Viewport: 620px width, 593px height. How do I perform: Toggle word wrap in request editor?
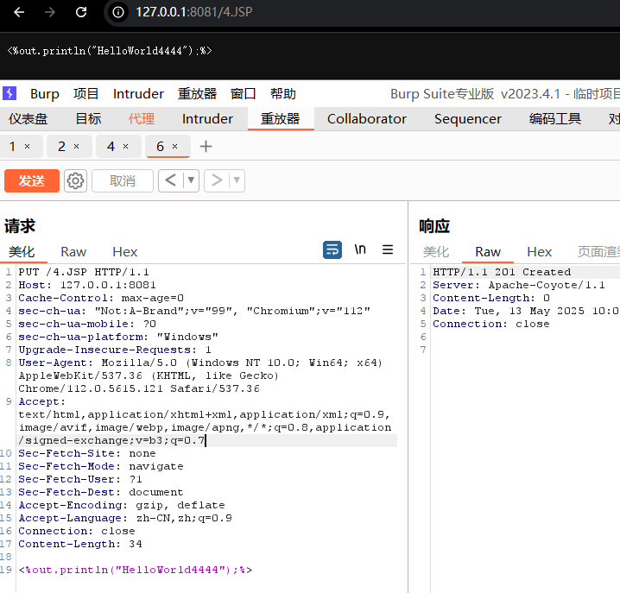(332, 249)
